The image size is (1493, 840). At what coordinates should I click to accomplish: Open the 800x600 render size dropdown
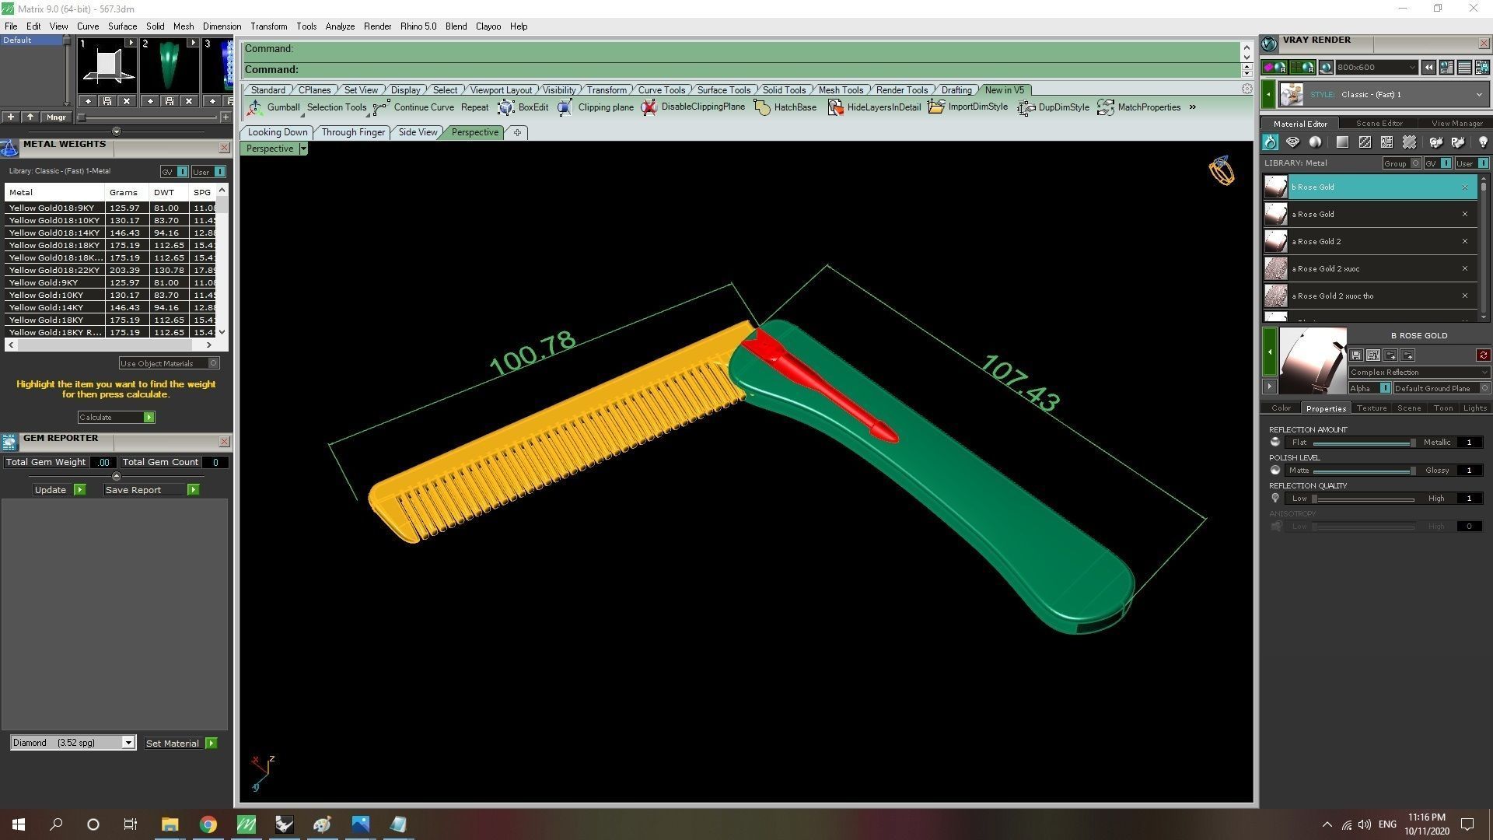1376,68
